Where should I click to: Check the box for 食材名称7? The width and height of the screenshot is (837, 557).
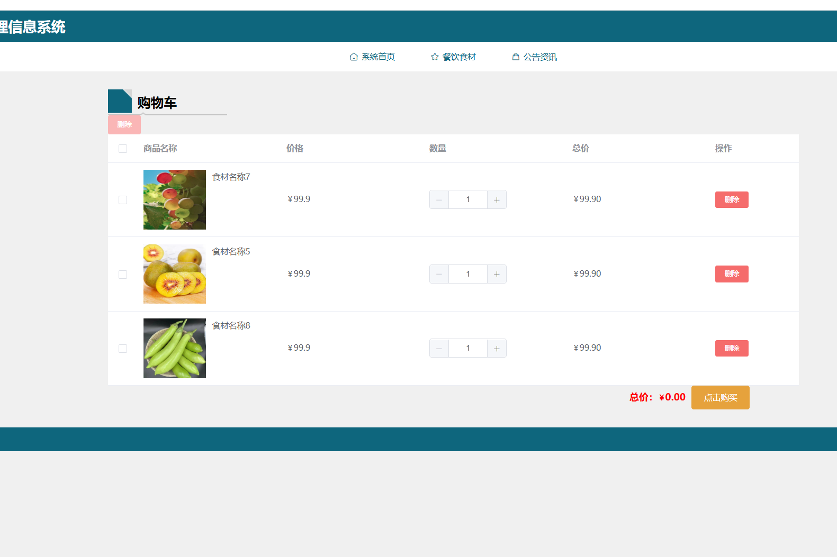tap(123, 200)
